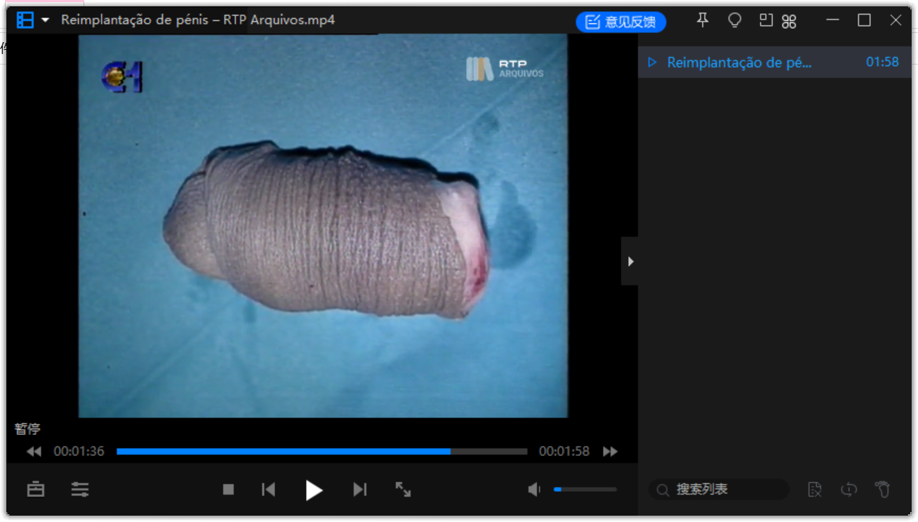Skip to the next video
Screen dimensions: 918x522
pyautogui.click(x=359, y=490)
